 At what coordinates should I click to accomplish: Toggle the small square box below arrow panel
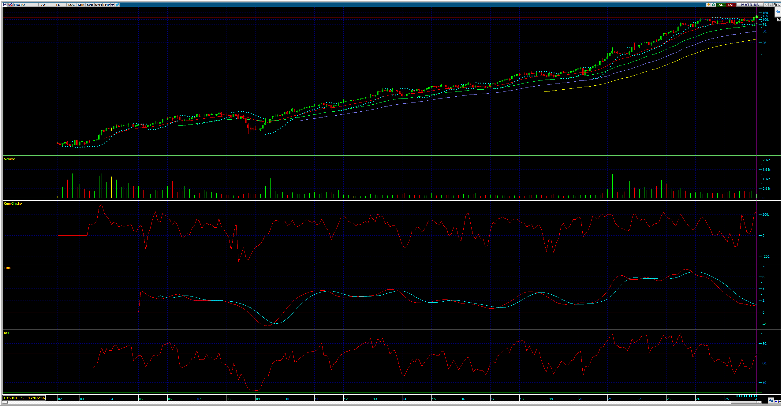point(779,20)
